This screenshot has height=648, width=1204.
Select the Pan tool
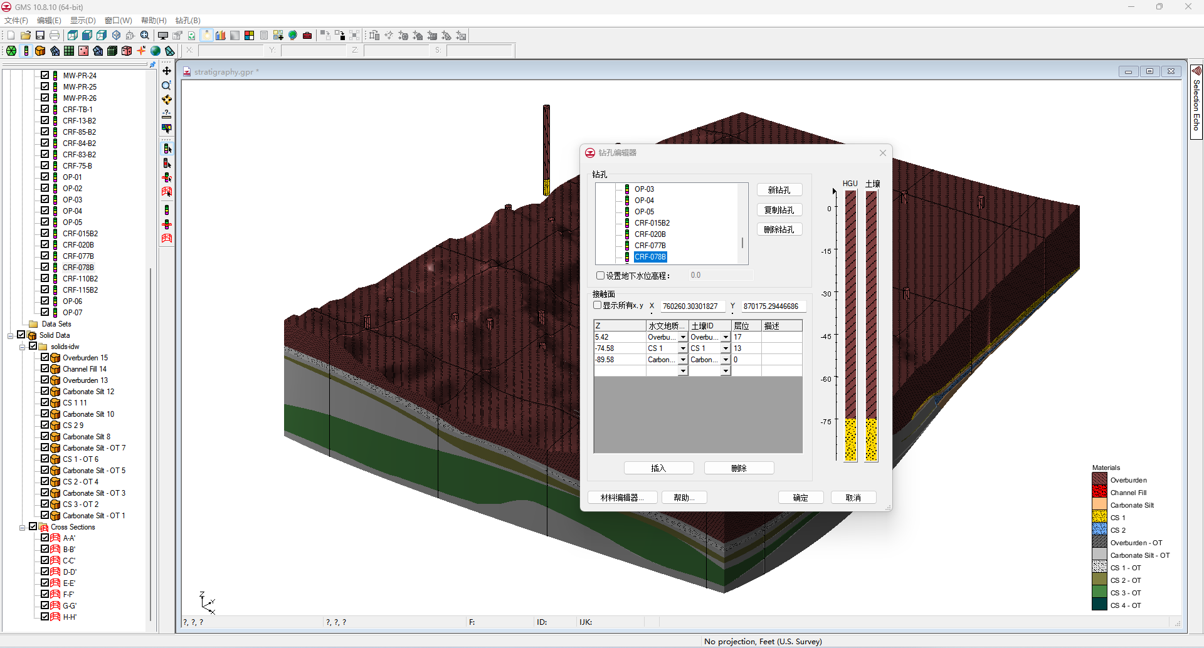167,71
